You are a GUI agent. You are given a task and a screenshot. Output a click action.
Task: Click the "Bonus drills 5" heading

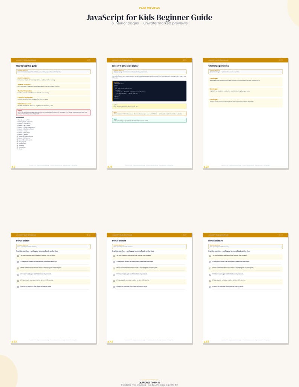23,241
